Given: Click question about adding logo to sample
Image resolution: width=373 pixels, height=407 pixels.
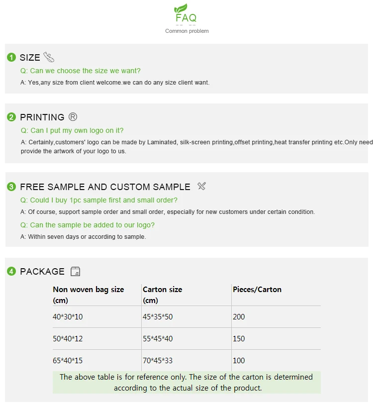Looking at the screenshot, I should point(87,225).
